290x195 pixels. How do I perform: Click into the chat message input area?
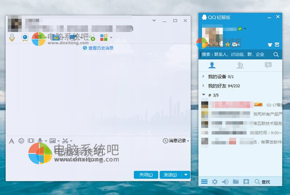(98, 157)
